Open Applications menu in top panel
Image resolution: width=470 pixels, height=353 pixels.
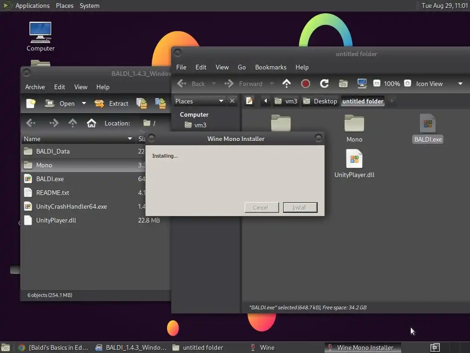coord(33,6)
